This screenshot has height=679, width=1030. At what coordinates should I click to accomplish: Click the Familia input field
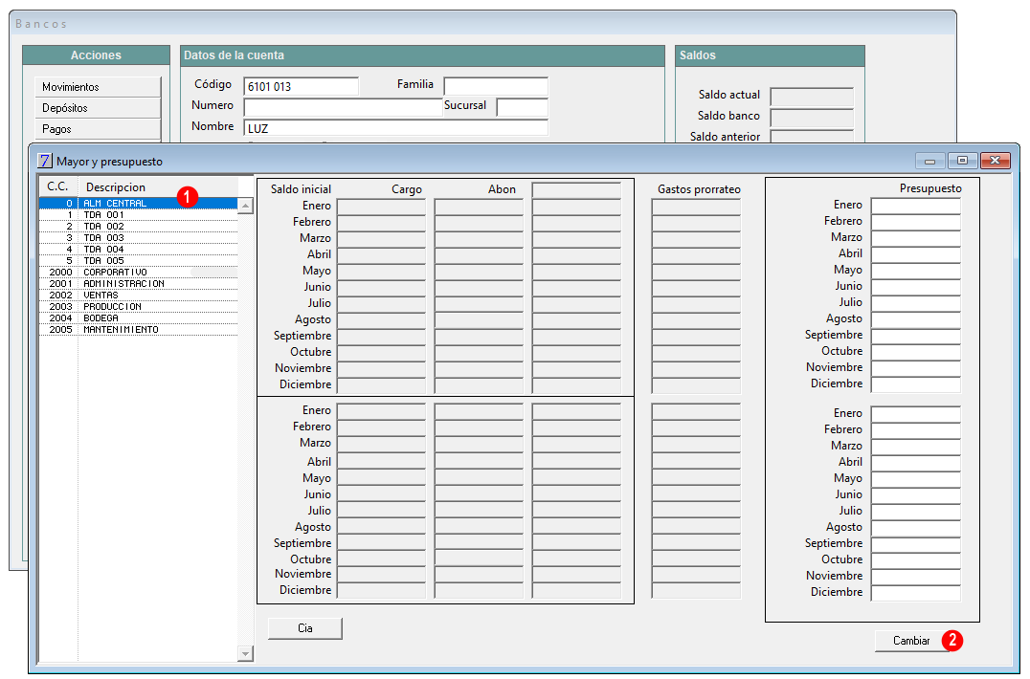[496, 86]
